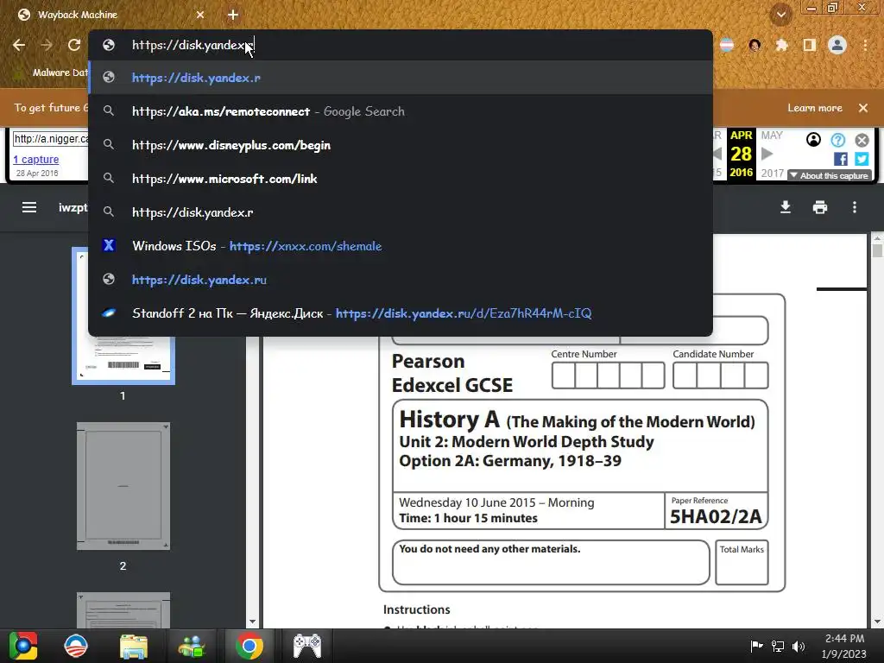Toggle the PDF sidebar hamburger menu
Viewport: 884px width, 663px height.
click(x=29, y=207)
